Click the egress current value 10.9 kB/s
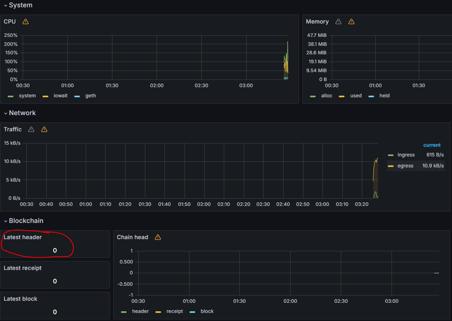This screenshot has height=321, width=452. (x=433, y=166)
